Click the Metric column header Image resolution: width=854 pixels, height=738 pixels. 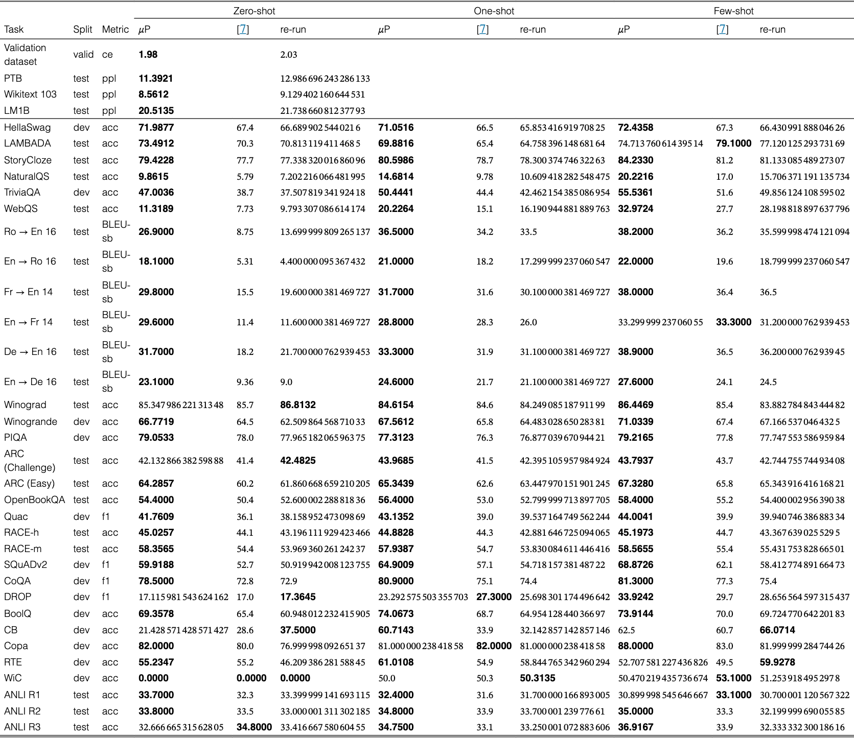click(116, 30)
